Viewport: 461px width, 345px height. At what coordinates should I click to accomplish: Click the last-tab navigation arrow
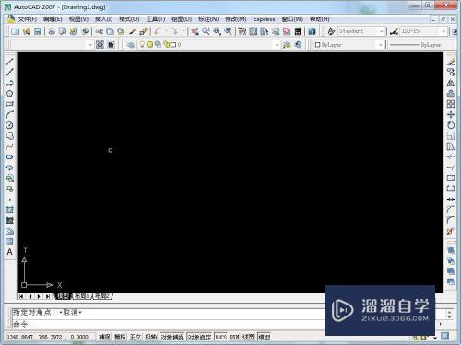coord(48,296)
